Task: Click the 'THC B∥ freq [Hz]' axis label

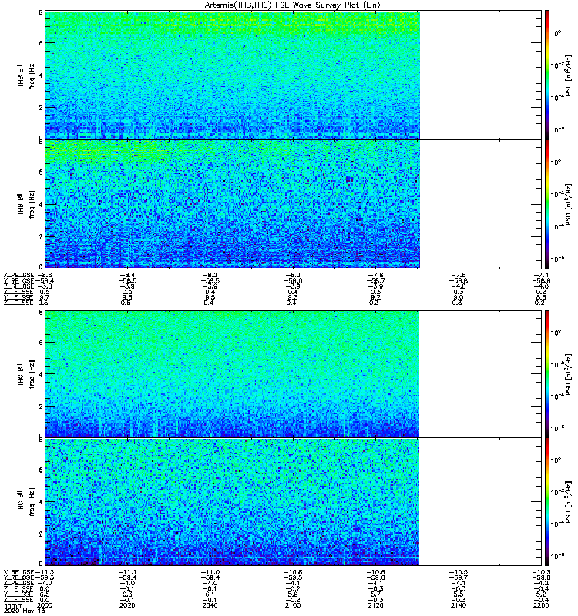Action: coord(26,502)
